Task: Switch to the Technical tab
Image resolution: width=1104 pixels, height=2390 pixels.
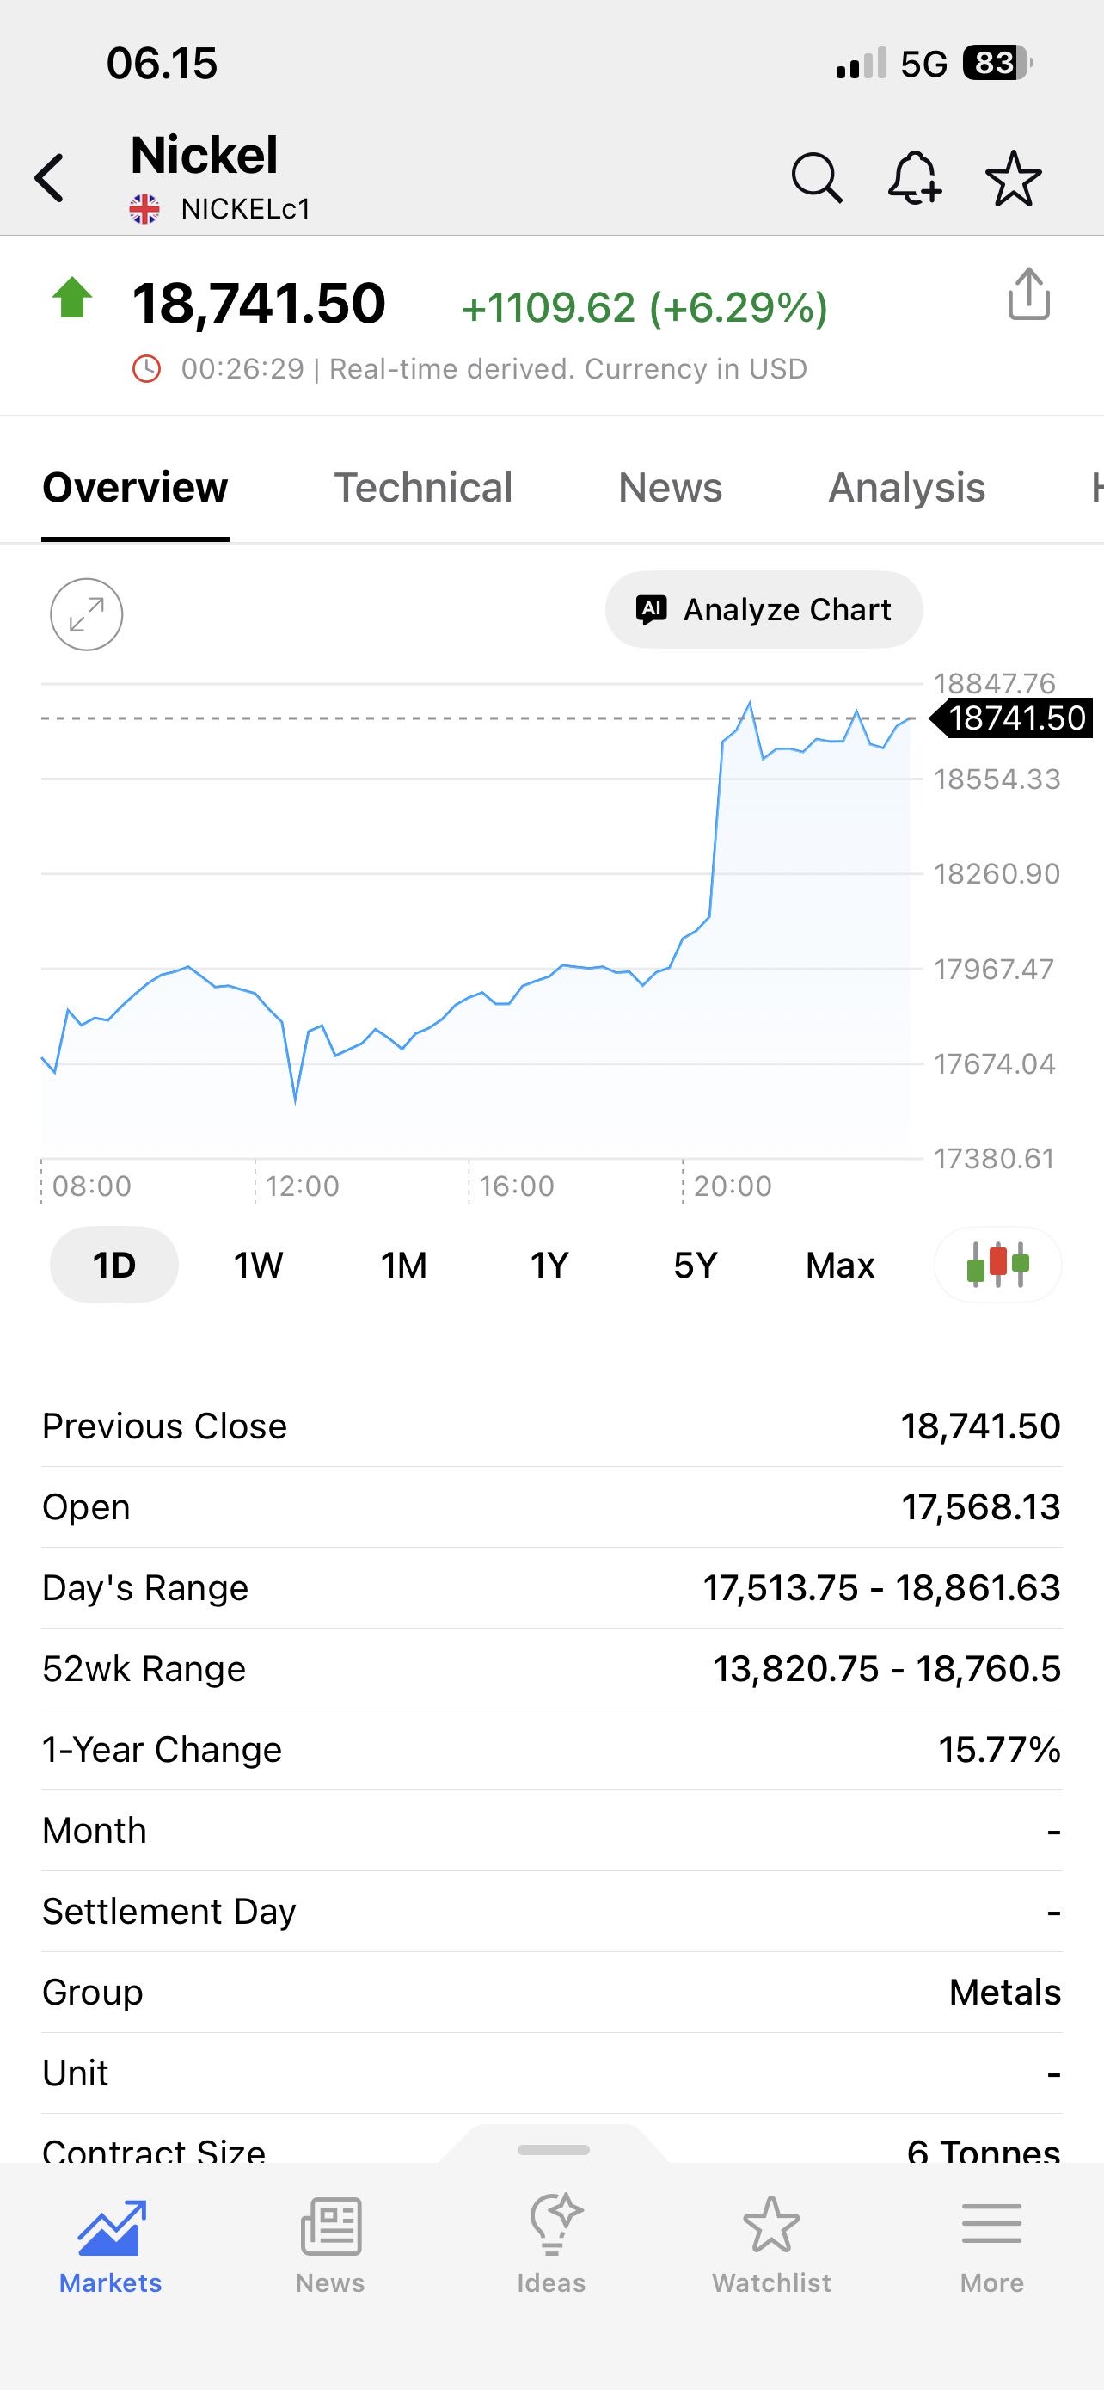Action: pos(424,488)
